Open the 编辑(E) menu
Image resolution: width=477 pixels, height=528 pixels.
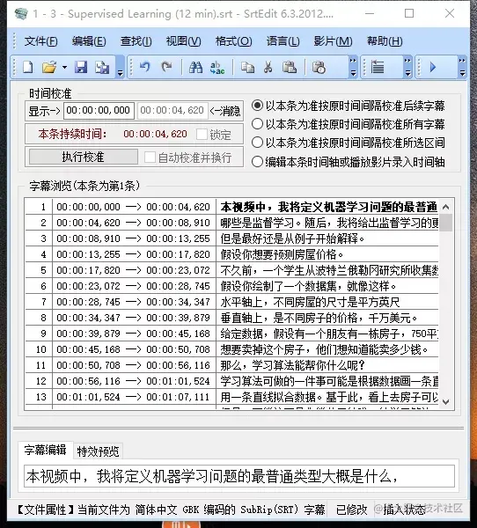(x=89, y=41)
